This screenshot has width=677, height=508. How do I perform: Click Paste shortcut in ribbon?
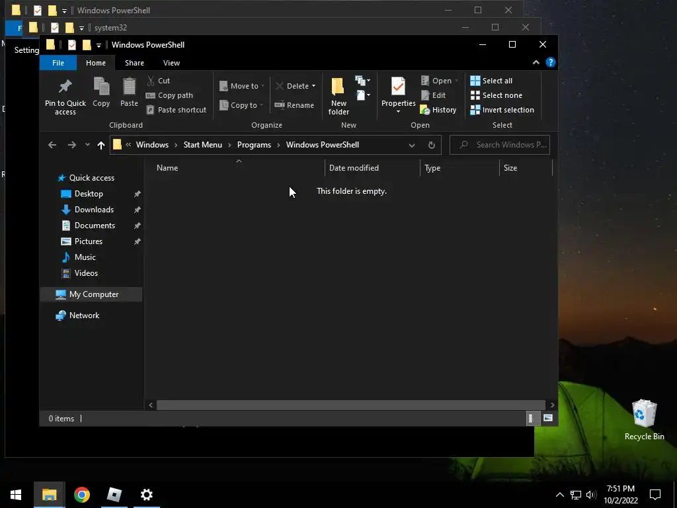[x=176, y=110]
